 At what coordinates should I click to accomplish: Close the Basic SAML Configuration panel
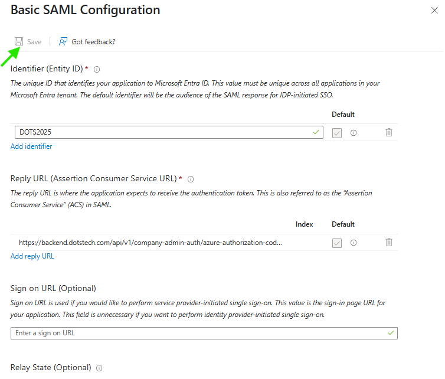pyautogui.click(x=434, y=10)
